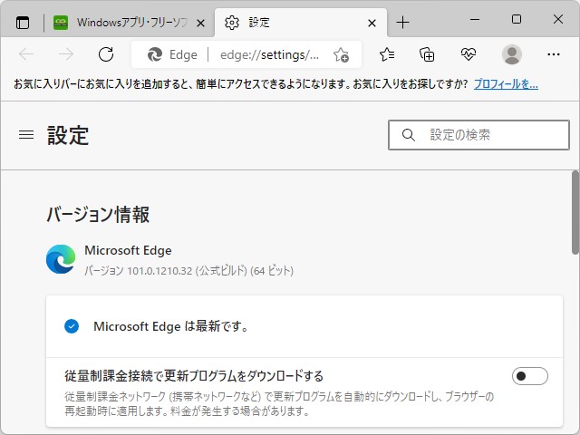The height and width of the screenshot is (435, 580).
Task: Click the バージョン 101.0.1210.32 version text
Action: pyautogui.click(x=188, y=271)
